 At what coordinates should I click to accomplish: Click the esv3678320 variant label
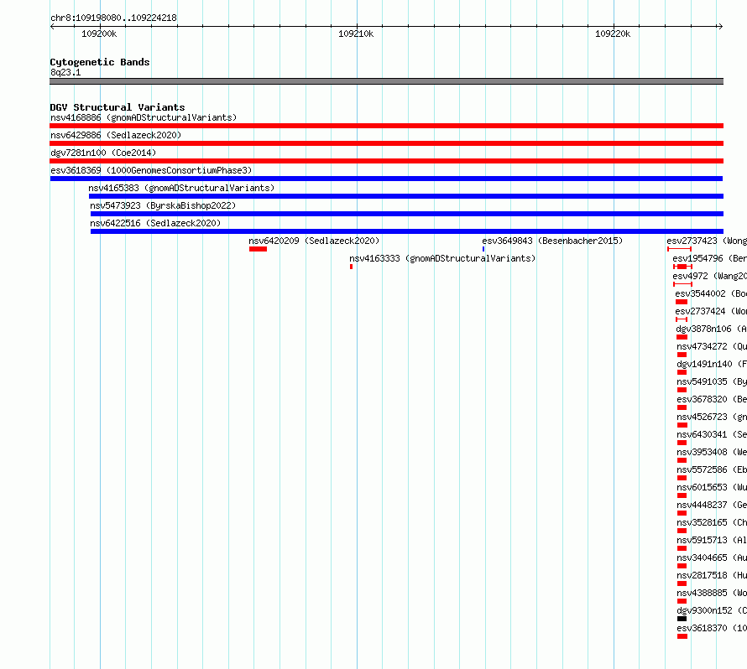coord(712,399)
